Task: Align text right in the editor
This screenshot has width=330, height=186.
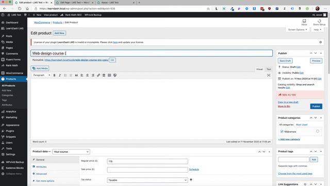Action: [x=93, y=75]
